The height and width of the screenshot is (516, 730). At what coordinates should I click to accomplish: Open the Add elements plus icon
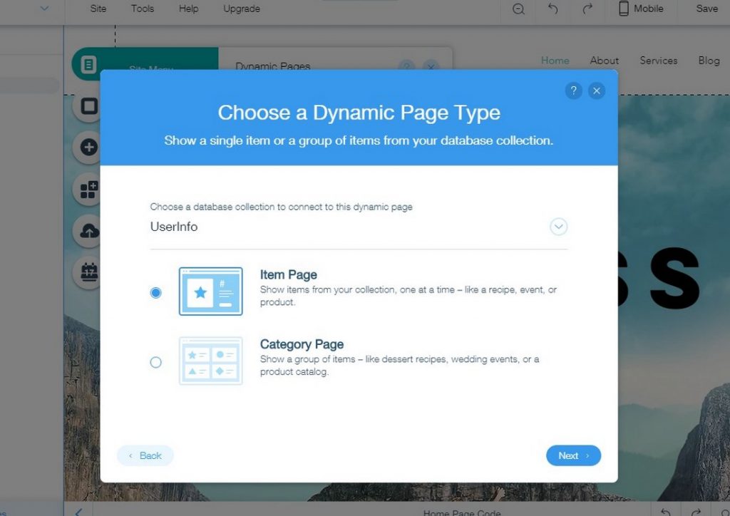(x=88, y=148)
